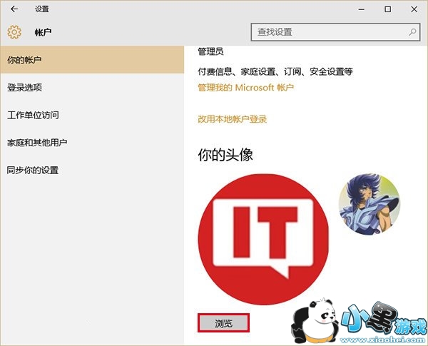The height and width of the screenshot is (346, 428).
Task: Open 管理我的 Microsoft 帐户 link
Action: click(x=245, y=88)
